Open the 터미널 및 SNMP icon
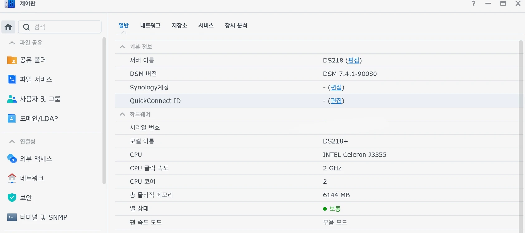525x233 pixels. pos(12,217)
